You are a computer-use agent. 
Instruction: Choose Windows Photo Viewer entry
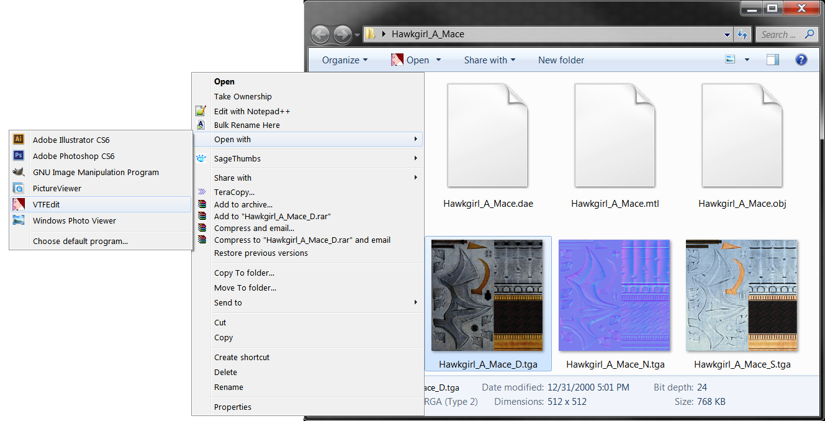coord(101,220)
